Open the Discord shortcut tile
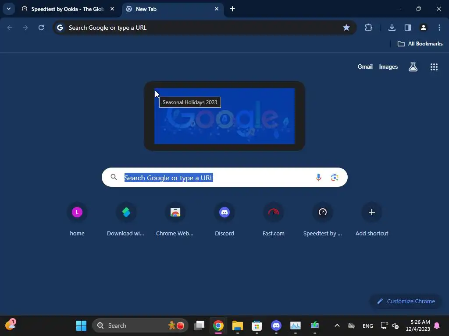Screen dimensions: 449x336 coord(224,220)
